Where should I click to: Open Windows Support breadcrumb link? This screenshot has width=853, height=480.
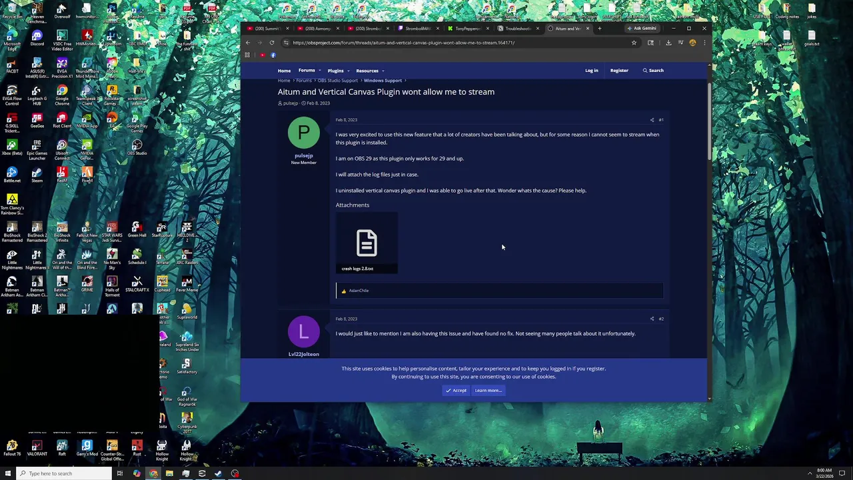point(383,81)
